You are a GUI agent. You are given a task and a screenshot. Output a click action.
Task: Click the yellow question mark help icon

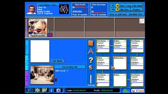[x=91, y=60]
